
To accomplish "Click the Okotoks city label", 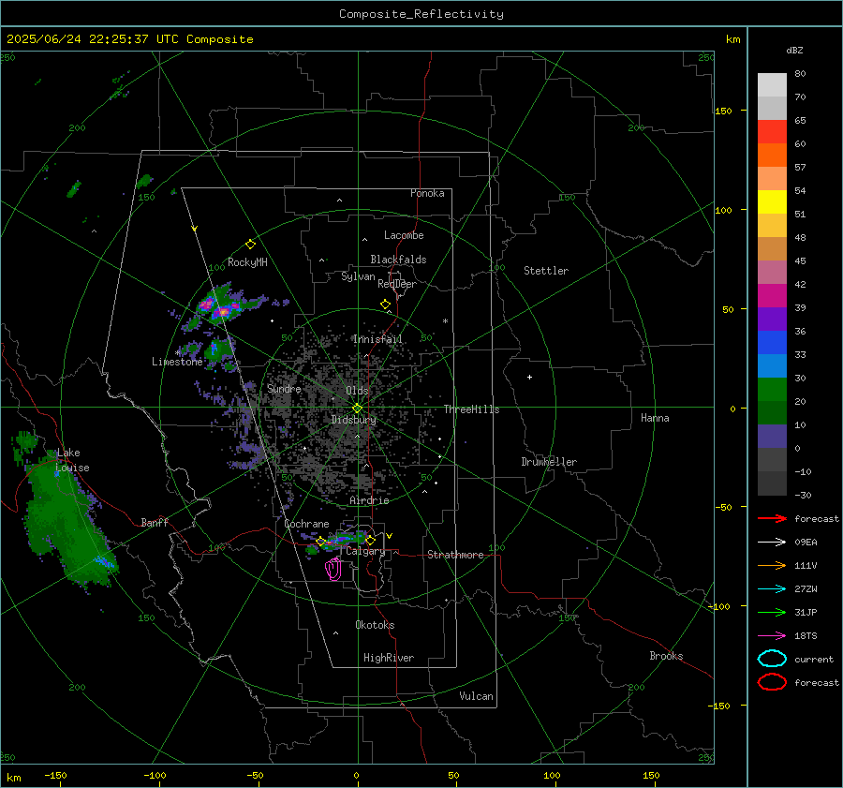I will point(375,625).
